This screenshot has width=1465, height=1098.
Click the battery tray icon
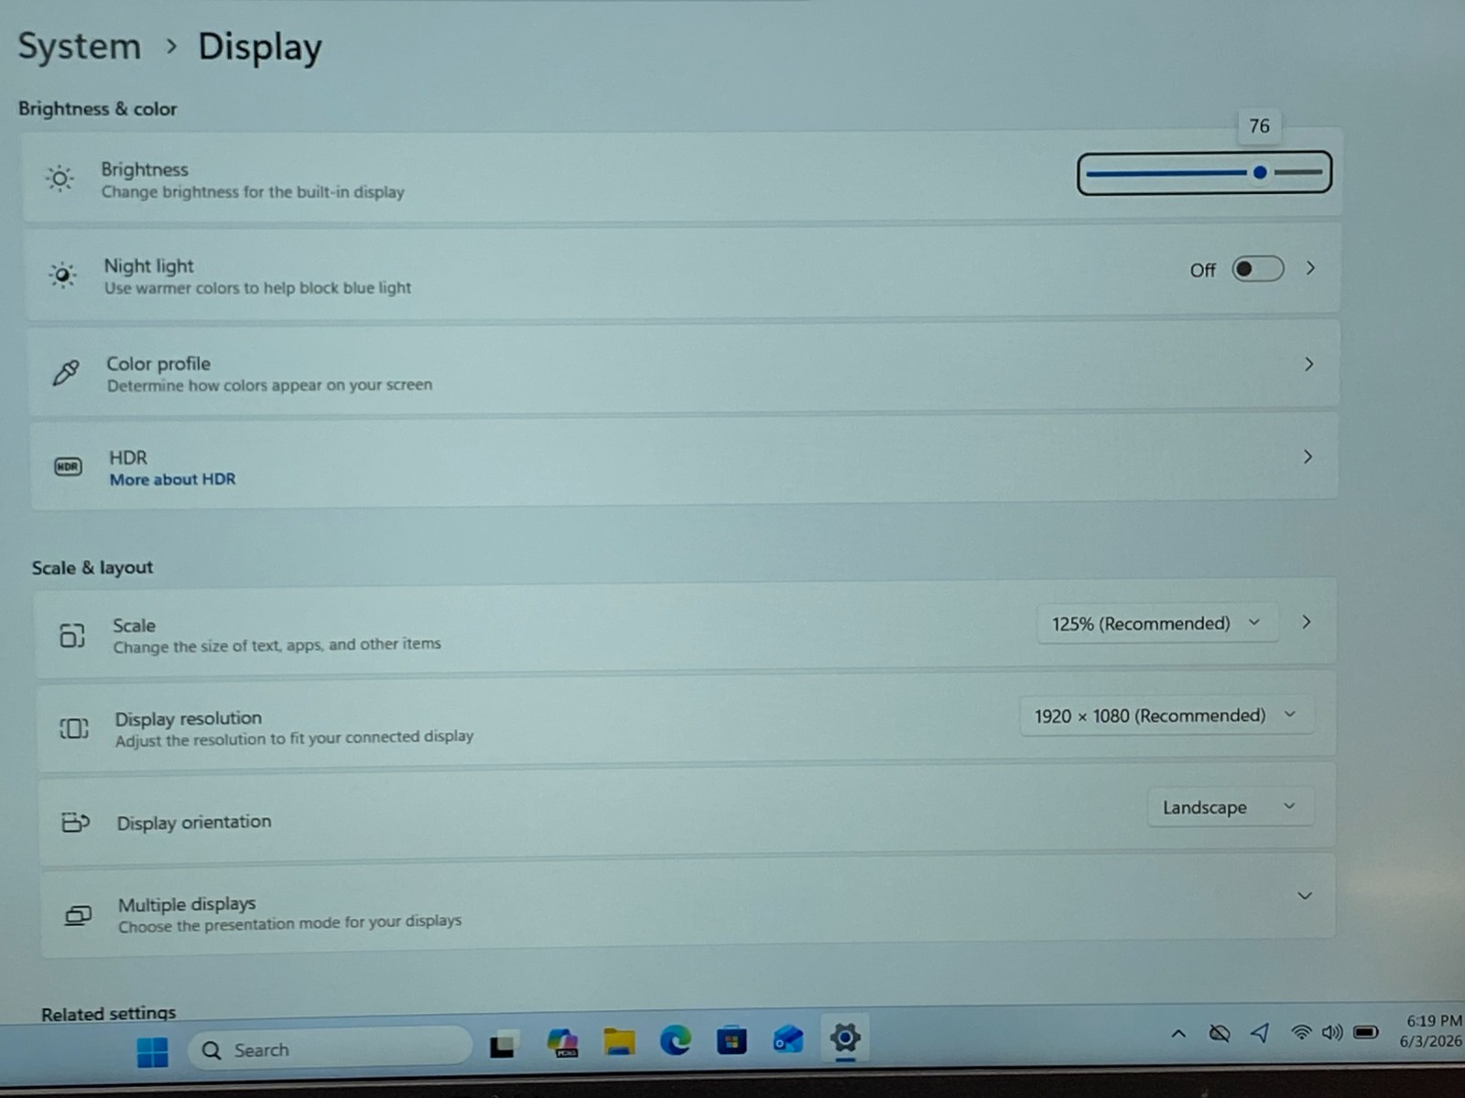tap(1366, 1032)
